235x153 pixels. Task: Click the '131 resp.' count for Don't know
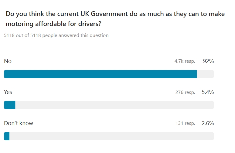point(186,123)
